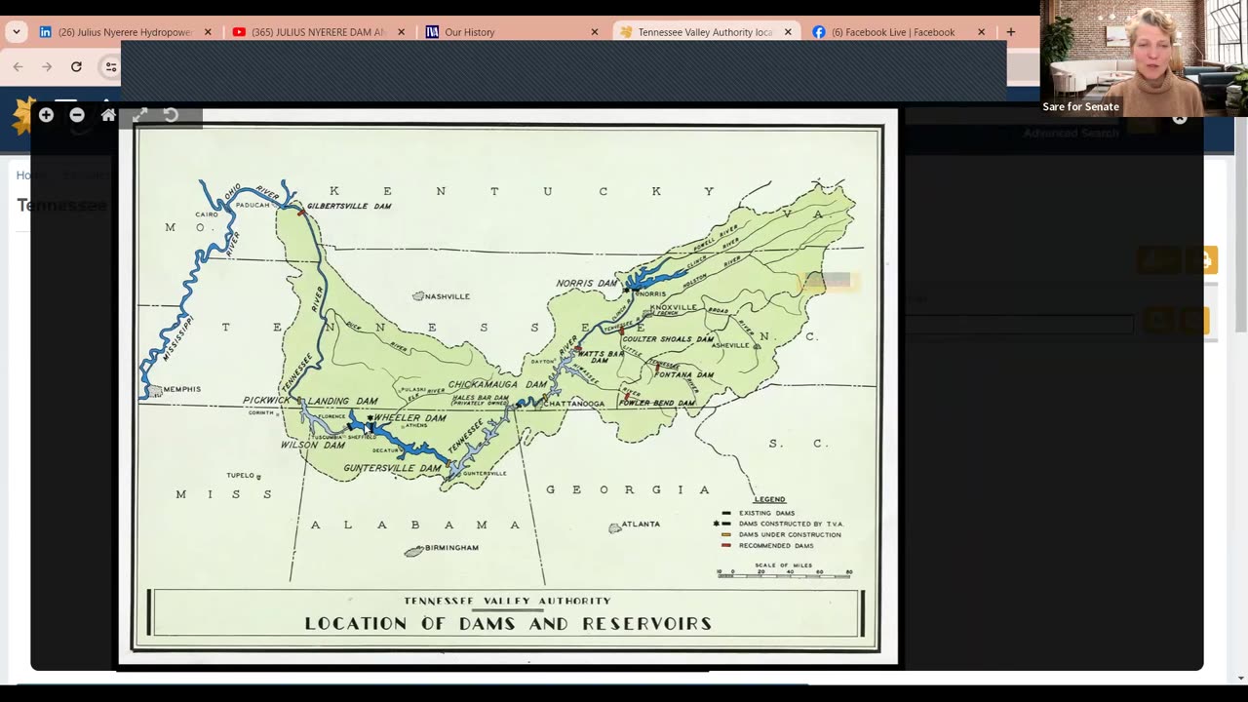Viewport: 1248px width, 702px height.
Task: Click the dimmed Advanced Search link
Action: [1071, 133]
